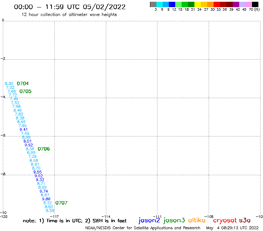Click the s3a satellite legend label
The height and width of the screenshot is (231, 263).
(245, 220)
